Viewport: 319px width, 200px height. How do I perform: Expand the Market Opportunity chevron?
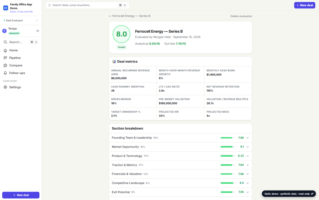pyautogui.click(x=248, y=147)
